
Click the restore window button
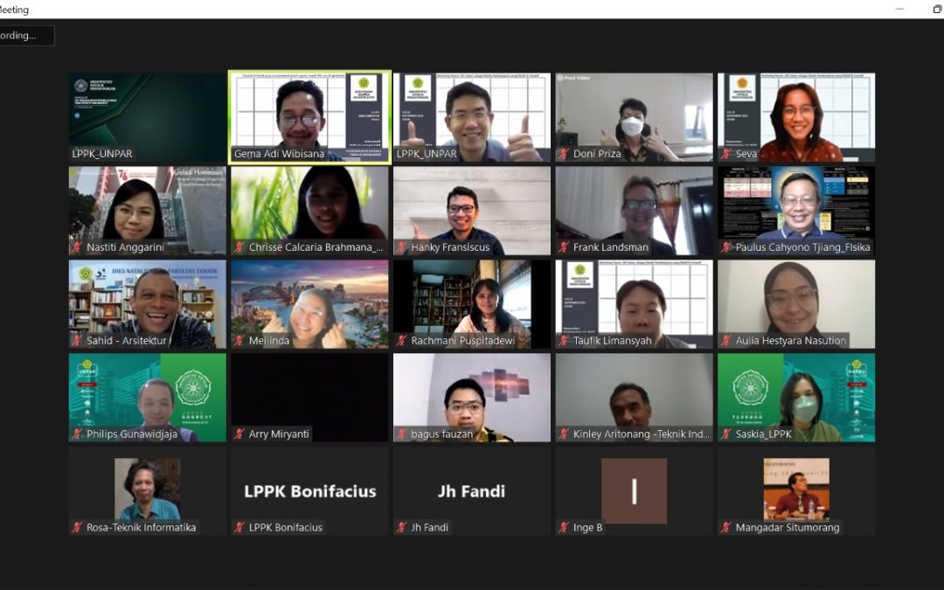(x=937, y=9)
